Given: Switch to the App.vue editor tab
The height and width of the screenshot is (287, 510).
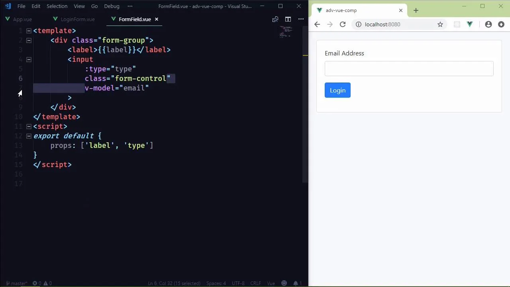Looking at the screenshot, I should 19,19.
